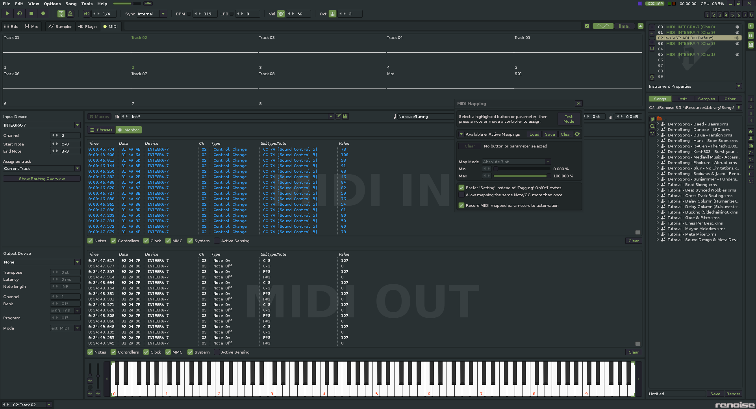
Task: Uncheck Record MIDI mapped parameters to automation
Action: (461, 205)
